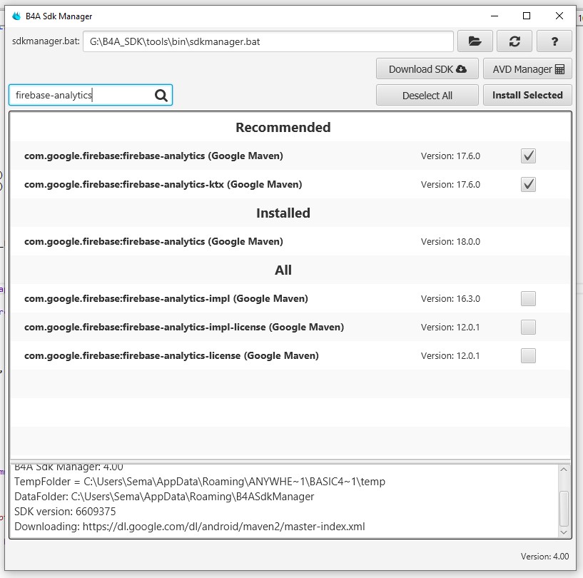This screenshot has width=583, height=578.
Task: Check the firebase-analytics-impl 16.3.0 checkbox
Action: tap(528, 298)
